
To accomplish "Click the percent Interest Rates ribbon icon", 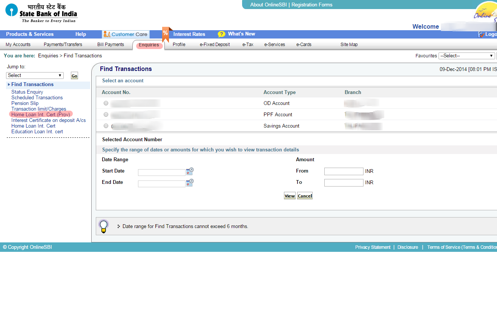I will 166,34.
